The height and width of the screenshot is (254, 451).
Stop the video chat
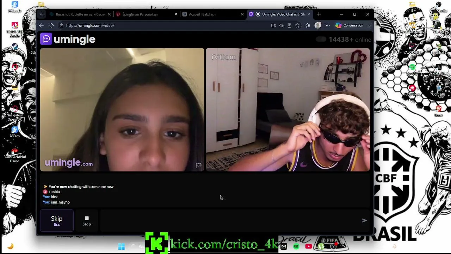pyautogui.click(x=87, y=220)
